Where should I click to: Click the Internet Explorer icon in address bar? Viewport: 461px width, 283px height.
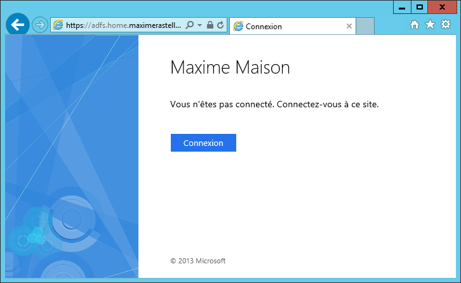(x=58, y=25)
